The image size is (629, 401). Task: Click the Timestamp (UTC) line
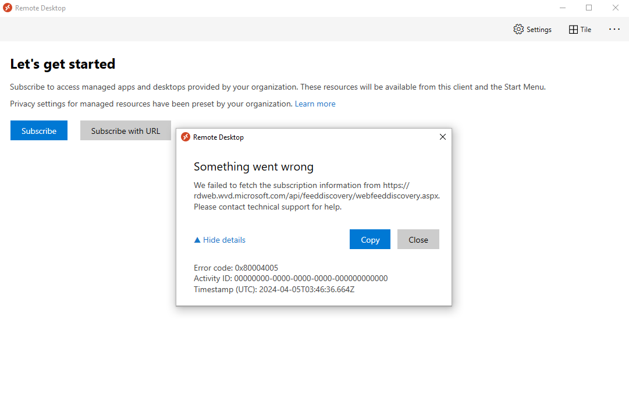(274, 289)
